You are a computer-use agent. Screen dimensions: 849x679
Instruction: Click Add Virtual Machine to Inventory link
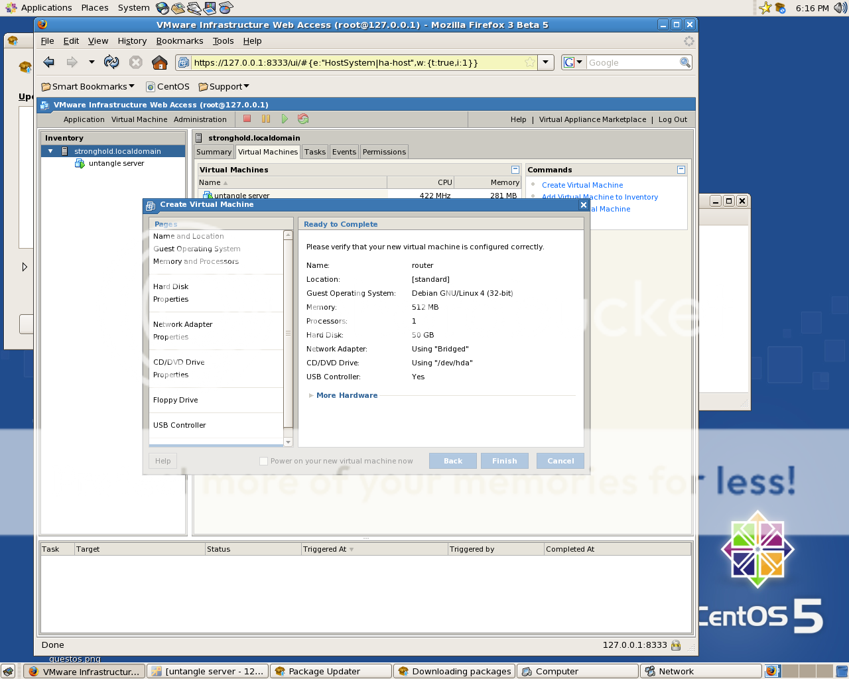[x=600, y=197]
